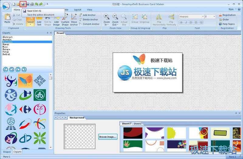Toggle align center in Font group
Image resolution: width=243 pixels, height=159 pixels.
click(x=196, y=22)
